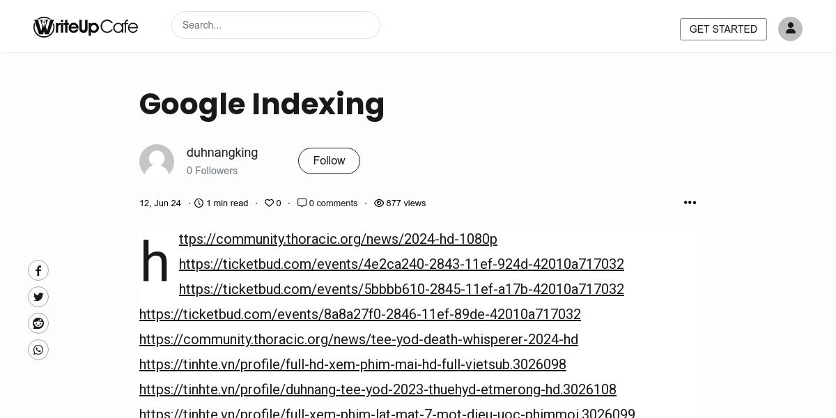
Task: Share the post via WhatsApp
Action: pos(38,350)
